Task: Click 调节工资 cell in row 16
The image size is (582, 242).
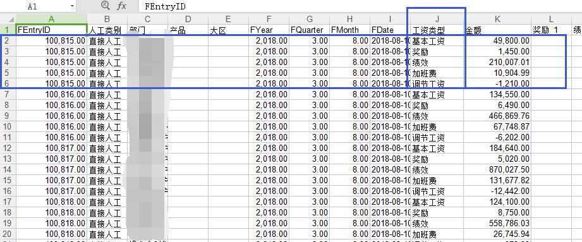Action: [x=437, y=191]
